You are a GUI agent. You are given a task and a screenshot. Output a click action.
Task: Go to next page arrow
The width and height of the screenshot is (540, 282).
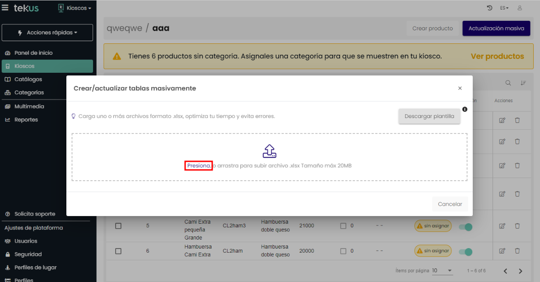520,271
